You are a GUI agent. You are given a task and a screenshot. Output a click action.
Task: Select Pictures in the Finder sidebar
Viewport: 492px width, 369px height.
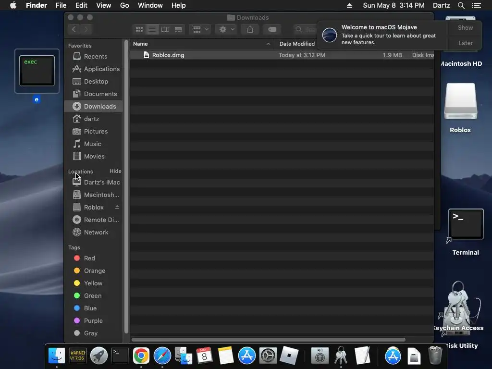point(93,132)
